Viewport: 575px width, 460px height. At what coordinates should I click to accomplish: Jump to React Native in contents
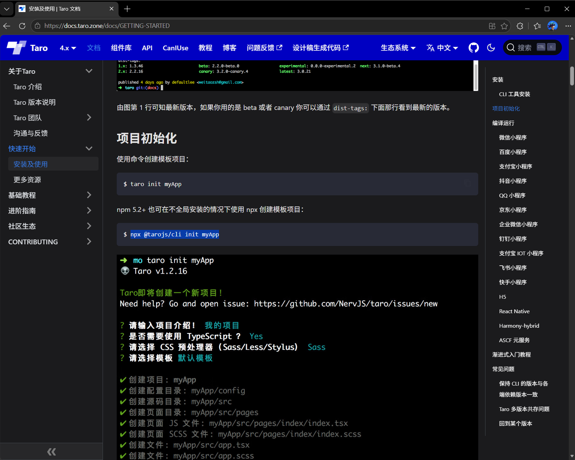point(514,311)
